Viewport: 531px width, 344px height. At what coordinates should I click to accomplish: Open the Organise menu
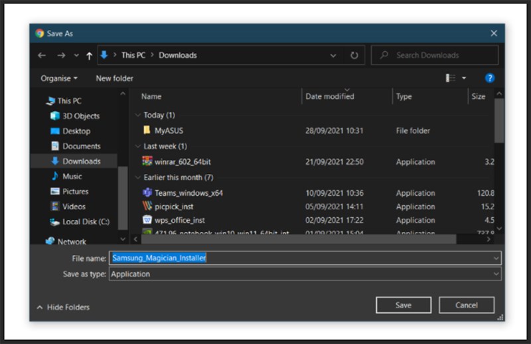[58, 78]
